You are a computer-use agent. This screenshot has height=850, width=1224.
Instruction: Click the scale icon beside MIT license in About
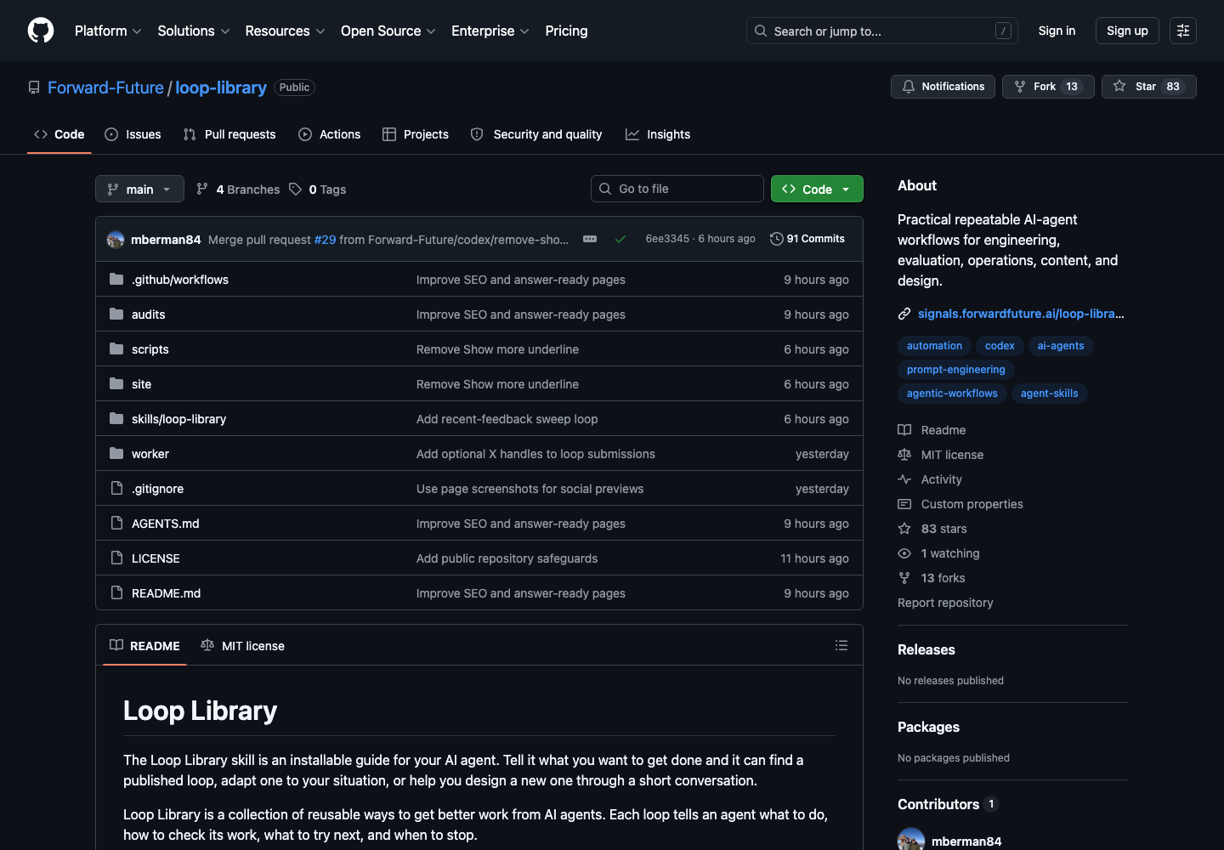click(904, 455)
